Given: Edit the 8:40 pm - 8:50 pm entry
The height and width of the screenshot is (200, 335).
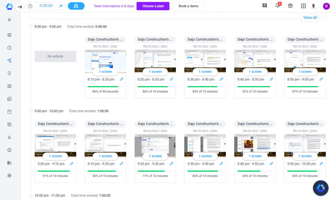Looking at the screenshot, I should [x=271, y=79].
